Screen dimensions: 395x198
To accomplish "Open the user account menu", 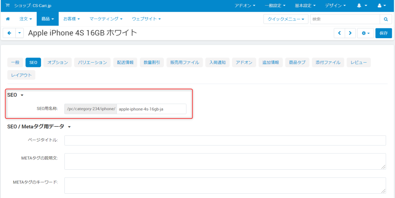I will click(x=382, y=6).
